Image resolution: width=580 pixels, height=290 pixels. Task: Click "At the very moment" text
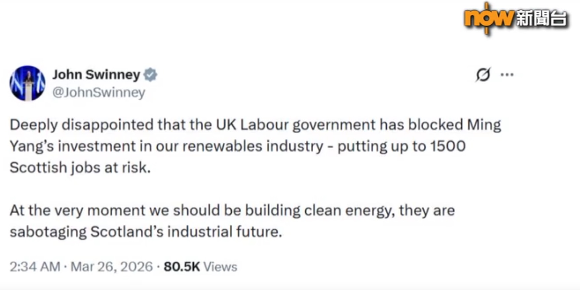point(77,210)
